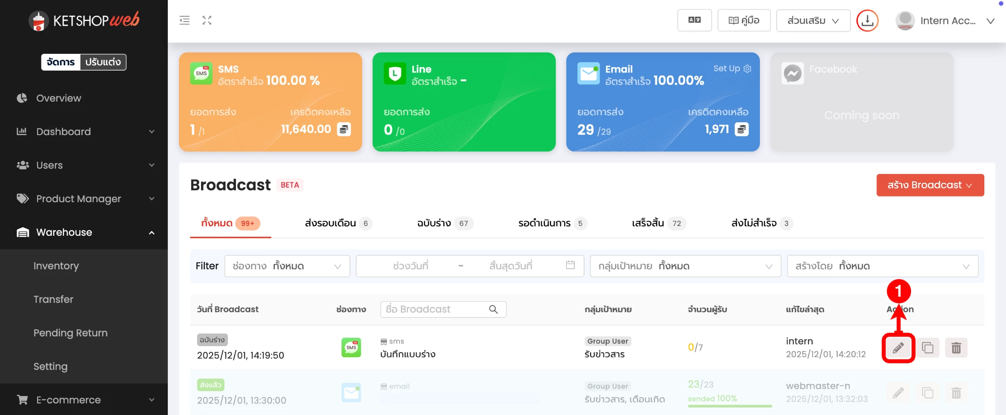Click the search magnifier in Broadcast name field
Screen dimensions: 1006x415
[x=494, y=309]
